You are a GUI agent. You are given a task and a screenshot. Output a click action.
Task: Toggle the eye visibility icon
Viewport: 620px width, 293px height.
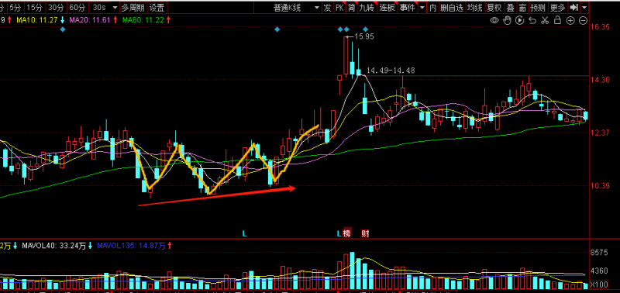click(494, 21)
